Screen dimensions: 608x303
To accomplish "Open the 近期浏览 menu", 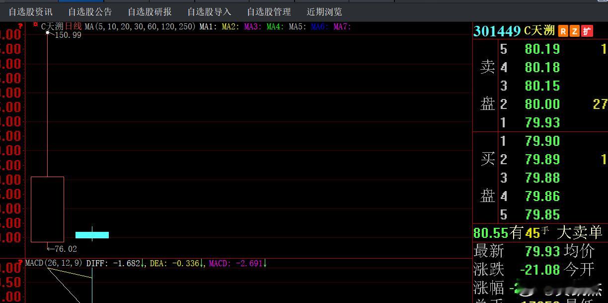I will [324, 11].
